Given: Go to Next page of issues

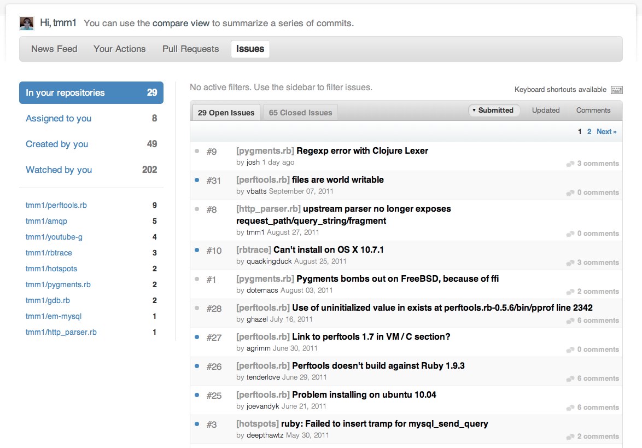Looking at the screenshot, I should coord(606,131).
